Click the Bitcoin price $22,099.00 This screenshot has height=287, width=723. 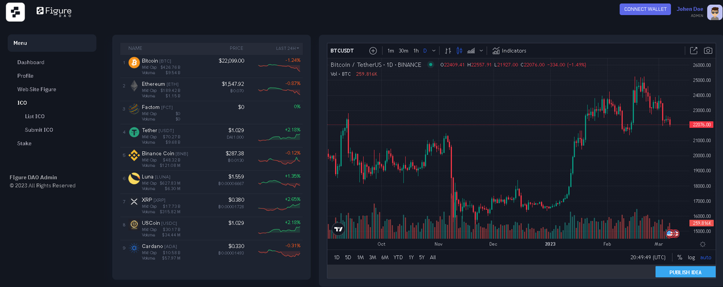click(231, 60)
